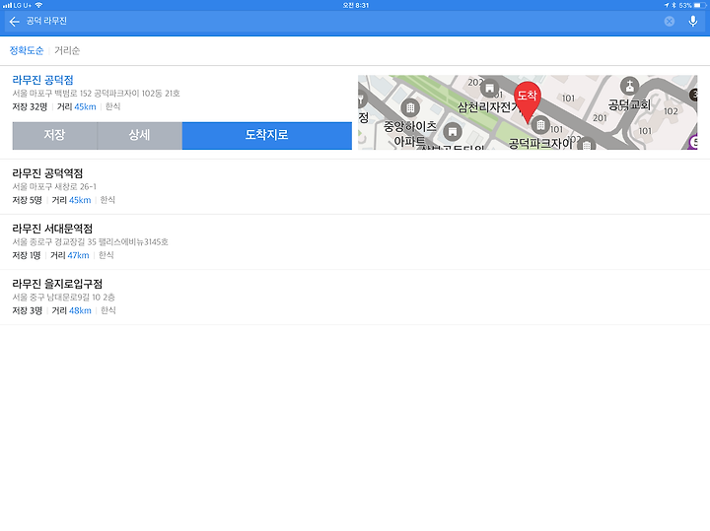Tap address 서울 마포구 새창로 26-1
The image size is (710, 531).
tap(54, 187)
